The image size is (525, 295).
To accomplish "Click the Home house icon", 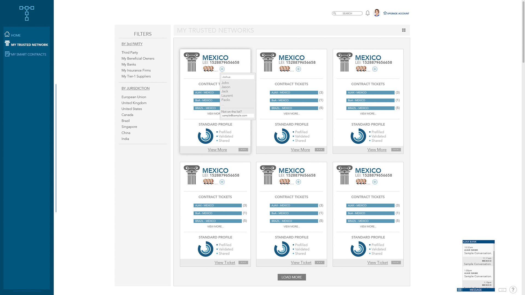I will coord(7,34).
